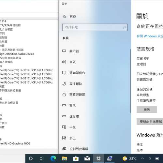Click the 系統類型 label
Viewport: 163px width, 163px height.
pos(143,95)
